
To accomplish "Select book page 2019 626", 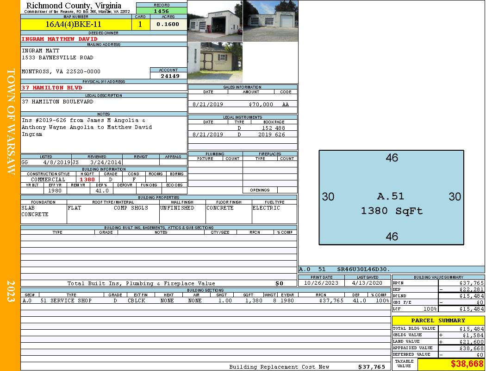I will click(272, 134).
